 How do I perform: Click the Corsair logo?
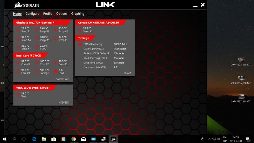27,5
